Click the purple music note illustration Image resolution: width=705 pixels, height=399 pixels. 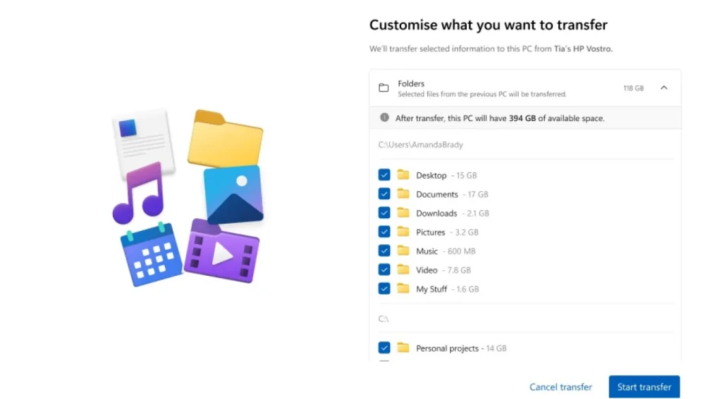pyautogui.click(x=138, y=194)
